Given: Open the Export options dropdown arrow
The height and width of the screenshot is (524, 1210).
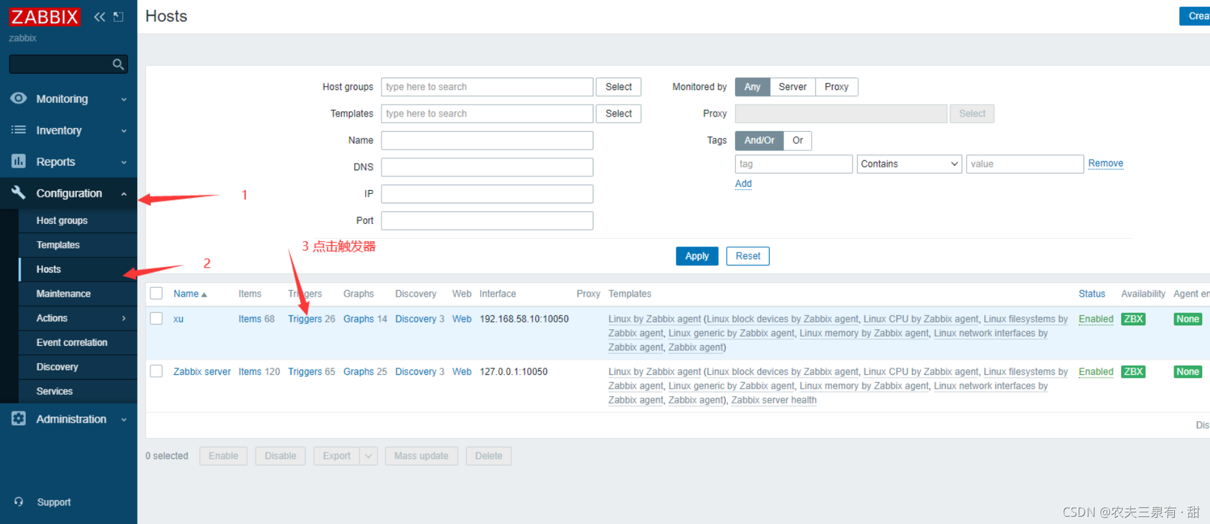Looking at the screenshot, I should point(369,456).
